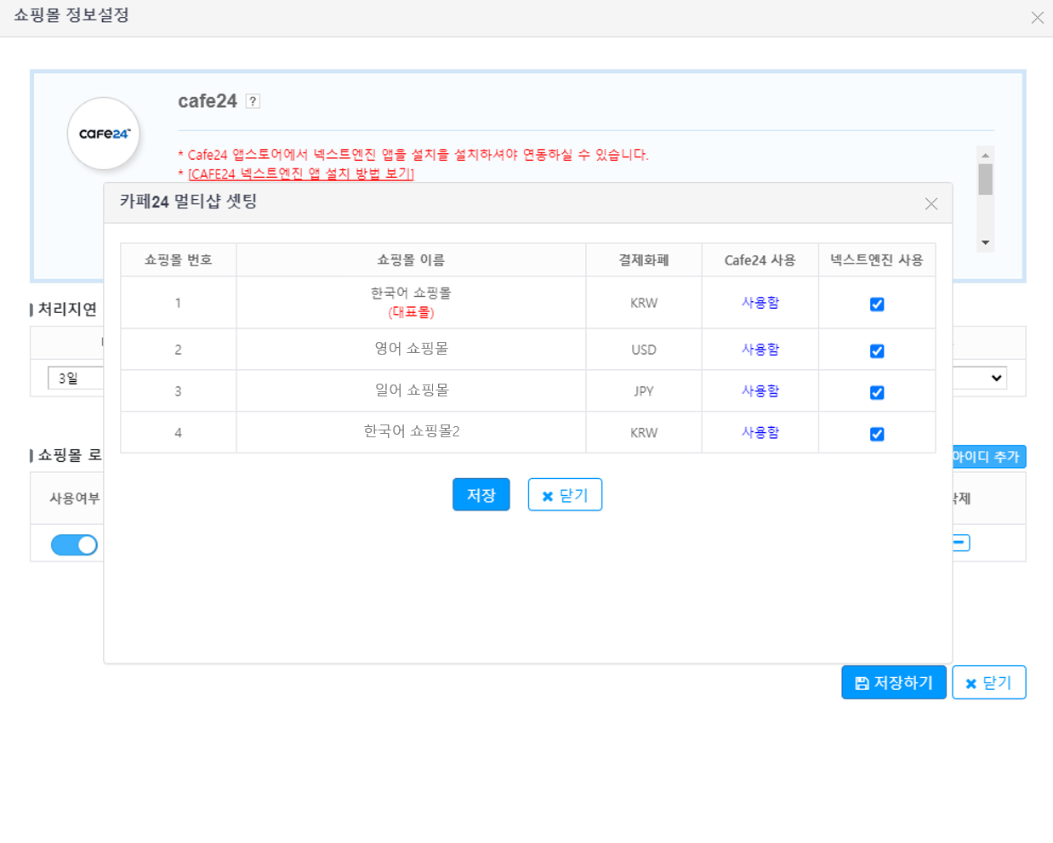Open the dropdown on the right of 처리지연 row
The width and height of the screenshot is (1053, 843).
(x=980, y=378)
